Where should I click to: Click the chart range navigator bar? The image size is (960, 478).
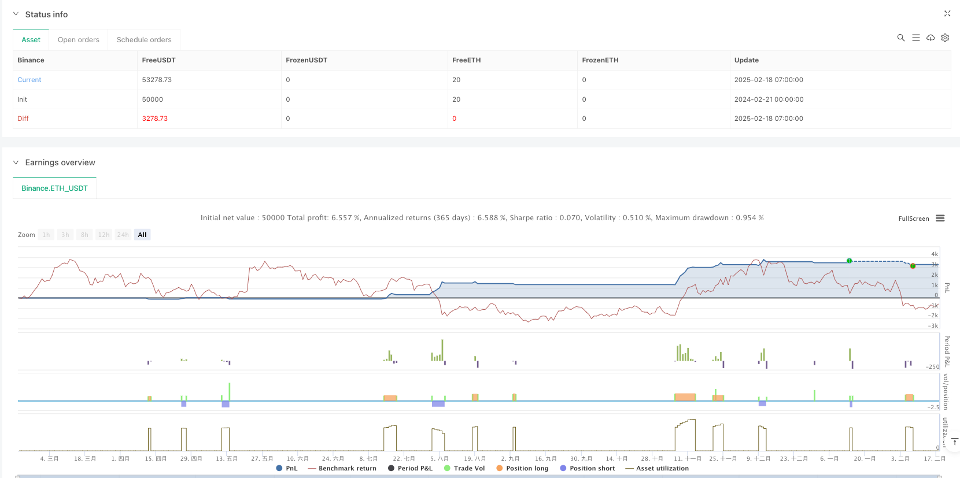pyautogui.click(x=479, y=476)
